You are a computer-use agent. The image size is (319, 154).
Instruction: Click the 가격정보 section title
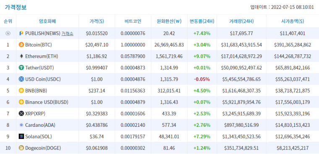pos(16,7)
